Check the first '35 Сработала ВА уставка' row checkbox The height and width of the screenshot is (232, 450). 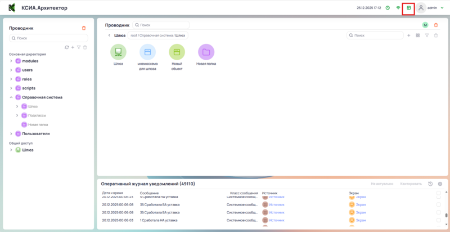click(439, 204)
